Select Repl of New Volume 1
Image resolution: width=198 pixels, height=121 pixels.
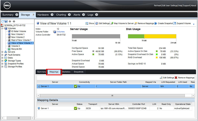21,40
